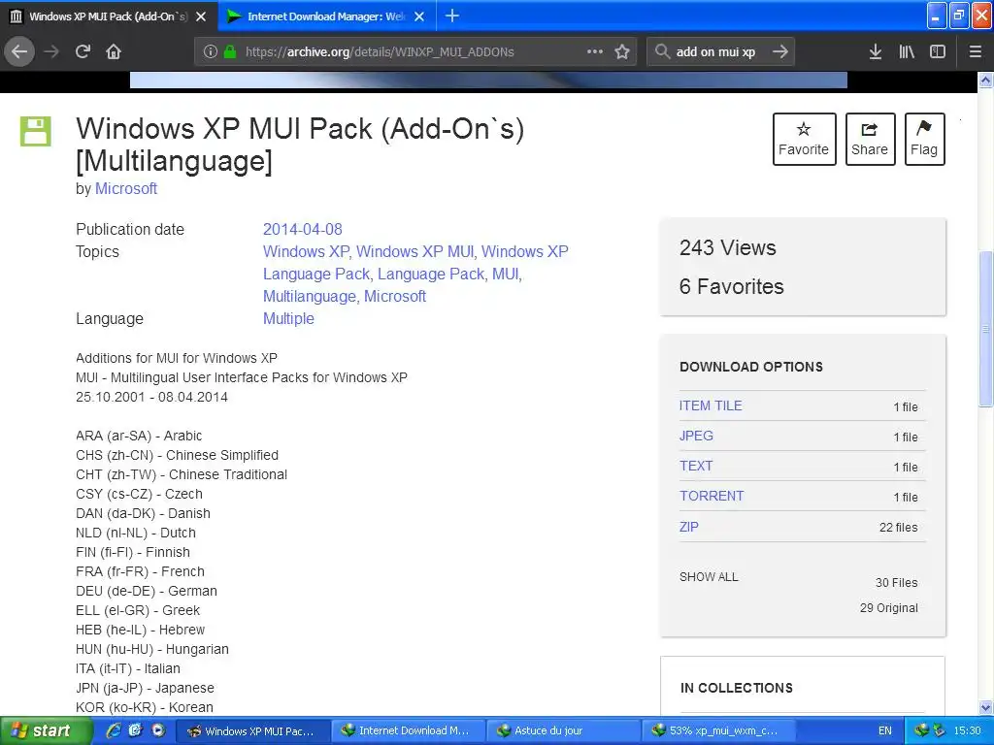Click the forward navigation arrow
994x745 pixels.
click(x=51, y=51)
